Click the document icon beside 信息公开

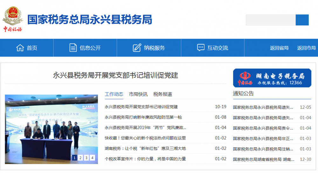click(73, 48)
